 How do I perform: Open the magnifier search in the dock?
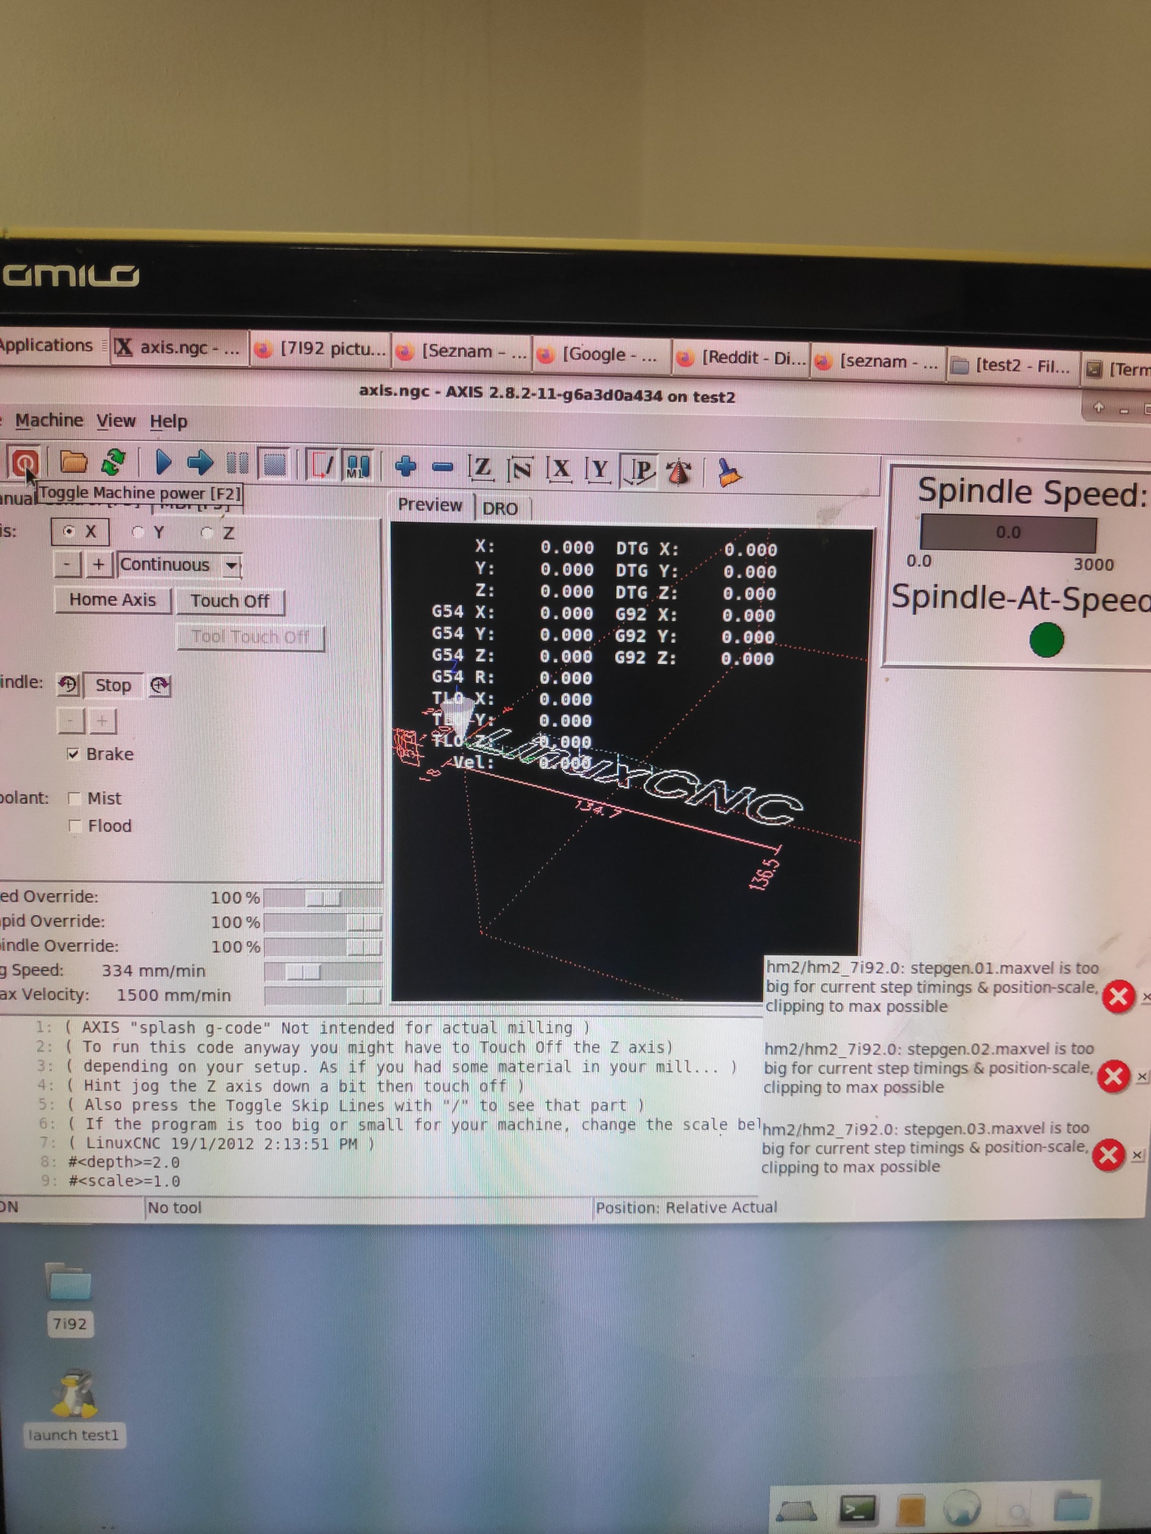[x=1018, y=1511]
